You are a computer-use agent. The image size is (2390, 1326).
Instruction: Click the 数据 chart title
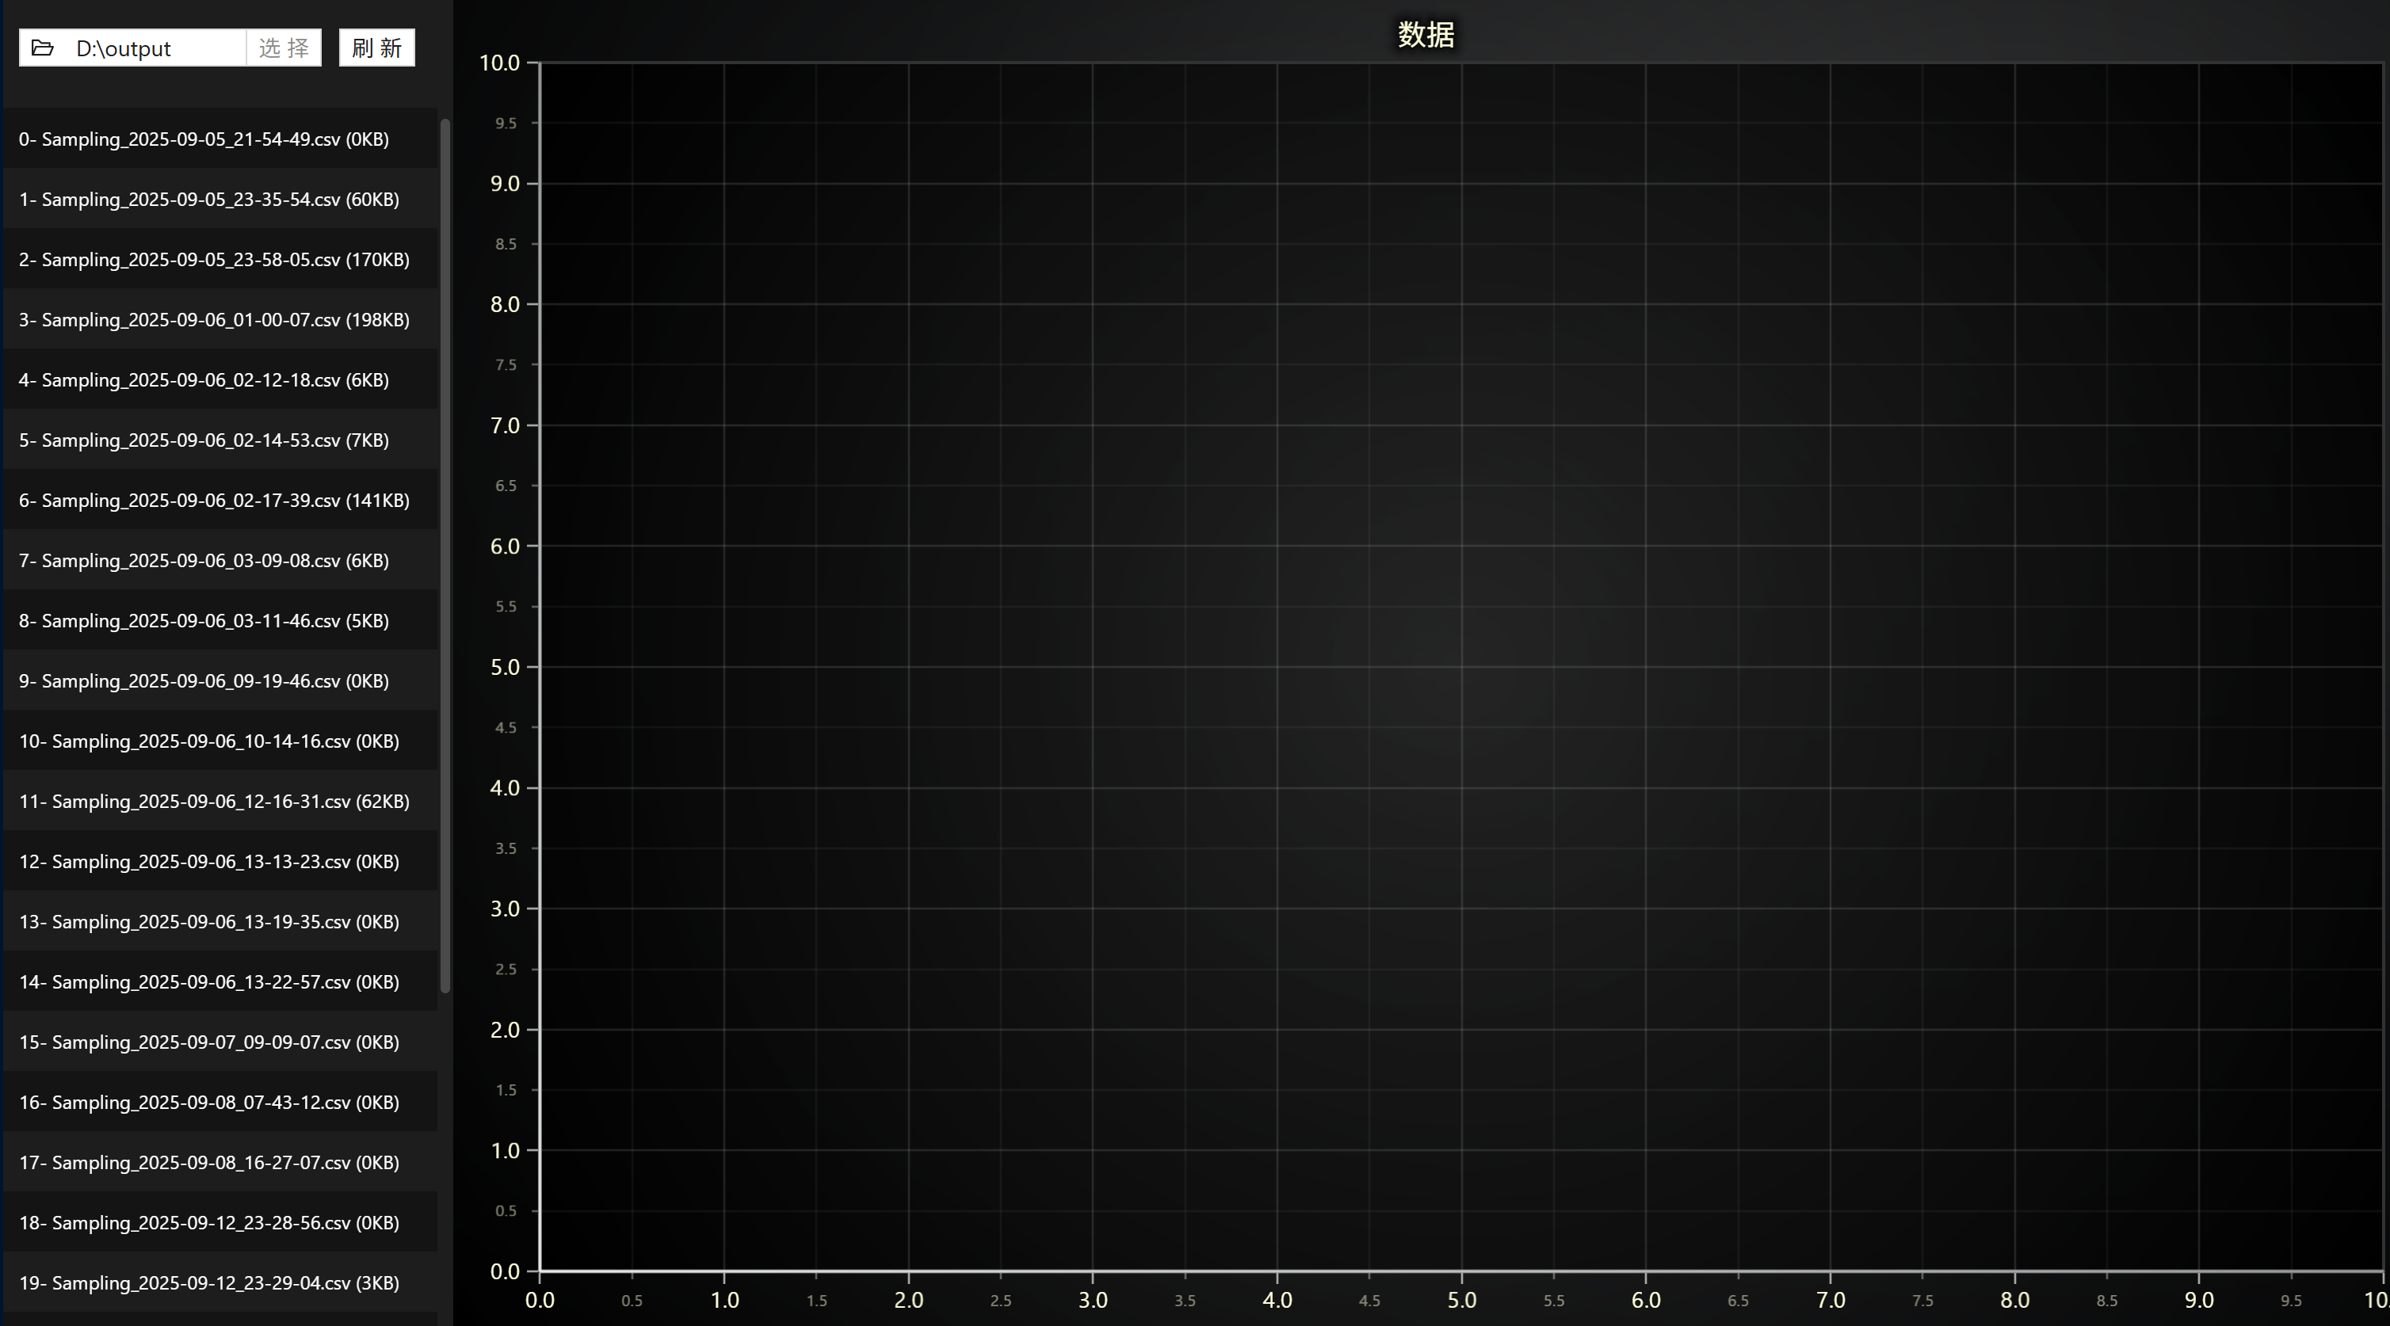(x=1426, y=35)
